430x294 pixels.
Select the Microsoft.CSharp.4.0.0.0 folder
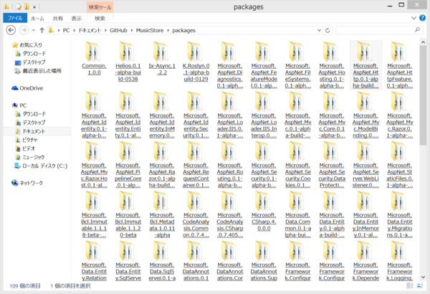[x=264, y=211]
